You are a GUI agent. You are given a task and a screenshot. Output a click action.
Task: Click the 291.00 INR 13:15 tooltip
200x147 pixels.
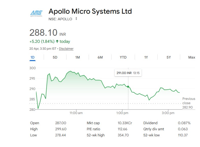(128, 73)
